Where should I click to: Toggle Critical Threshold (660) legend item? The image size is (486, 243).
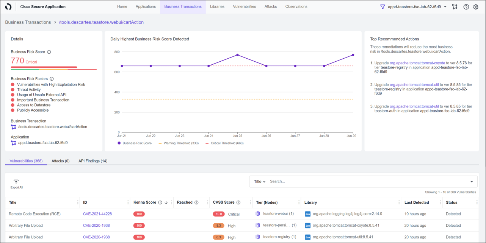[224, 143]
